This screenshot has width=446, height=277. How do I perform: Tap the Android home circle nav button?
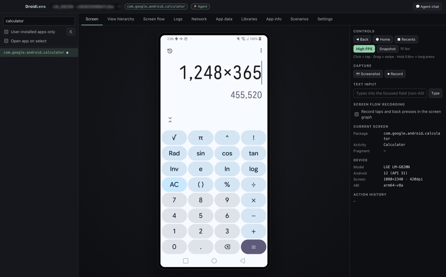pyautogui.click(x=214, y=261)
